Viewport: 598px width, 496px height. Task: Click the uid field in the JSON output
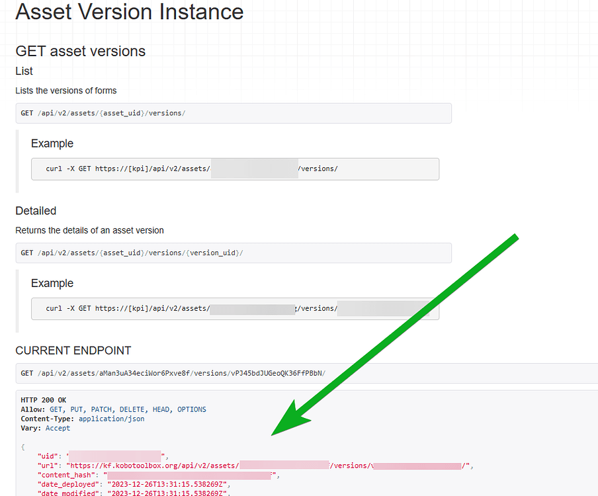pyautogui.click(x=48, y=456)
